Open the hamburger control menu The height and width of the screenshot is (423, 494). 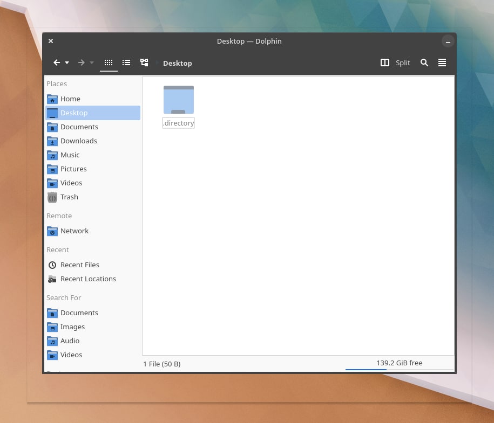point(442,63)
